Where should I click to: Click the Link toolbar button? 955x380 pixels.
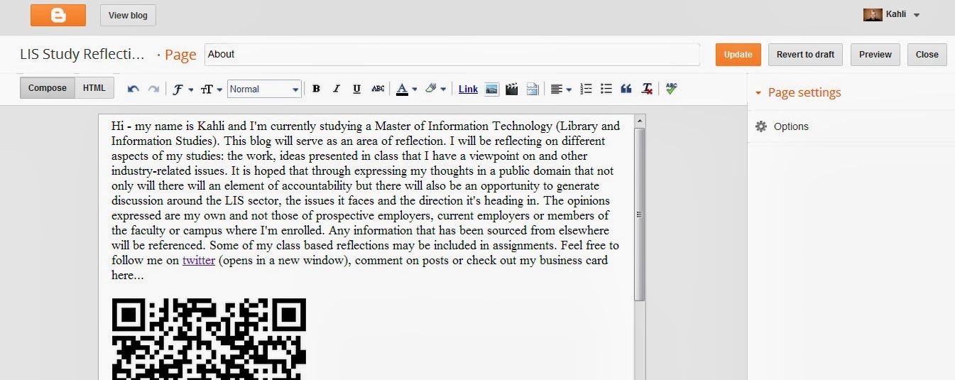pos(468,89)
